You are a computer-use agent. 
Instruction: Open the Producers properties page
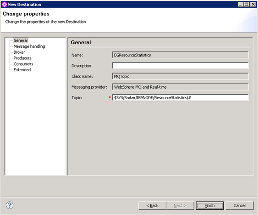point(22,58)
